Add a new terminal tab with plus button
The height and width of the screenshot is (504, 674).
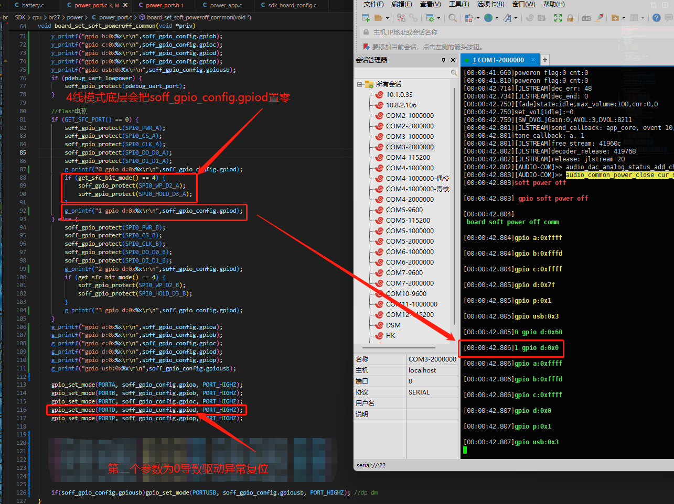544,60
